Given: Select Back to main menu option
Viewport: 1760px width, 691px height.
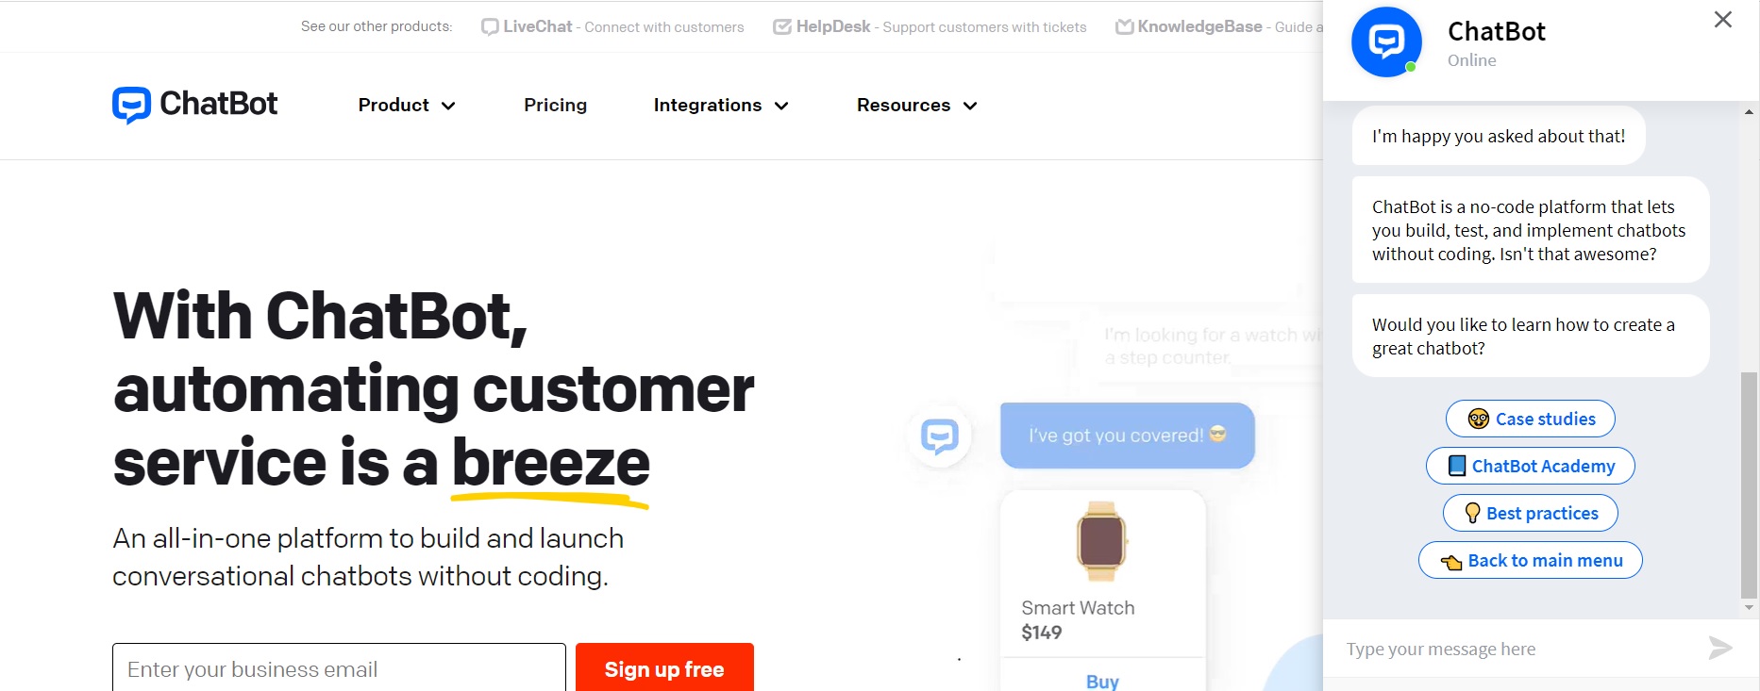Looking at the screenshot, I should 1530,560.
